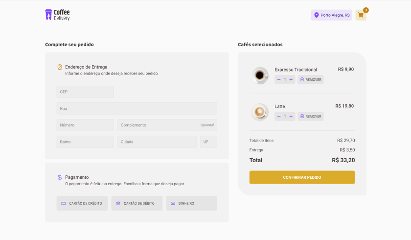Open the shopping cart icon
Viewport: 411px width, 240px height.
tap(361, 15)
